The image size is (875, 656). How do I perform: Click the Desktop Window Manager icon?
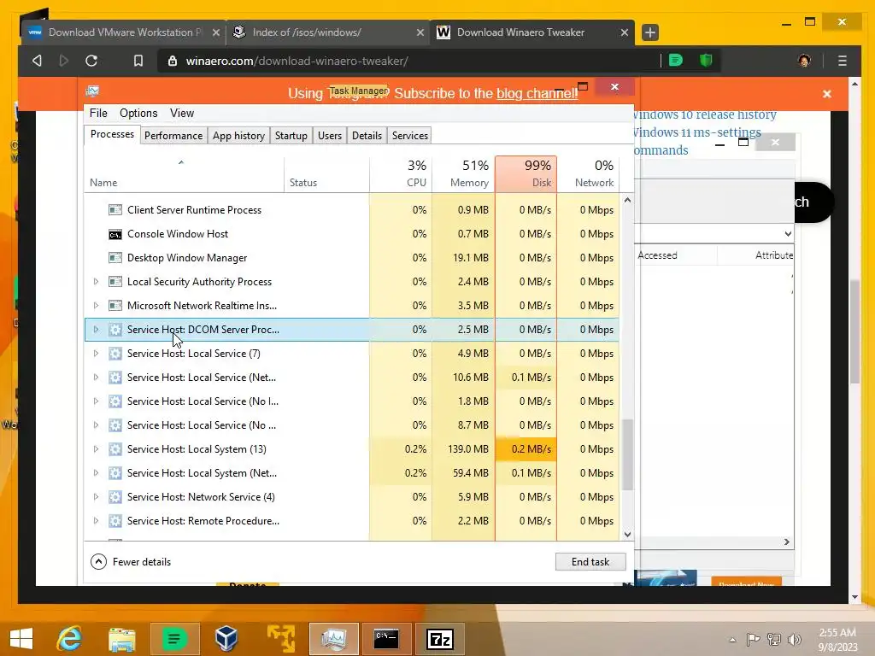pyautogui.click(x=115, y=258)
